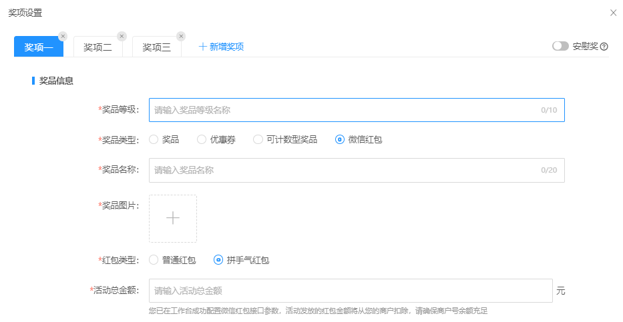Viewport: 623px width, 322px height.
Task: Switch to the 奖项一 tab
Action: tap(39, 47)
